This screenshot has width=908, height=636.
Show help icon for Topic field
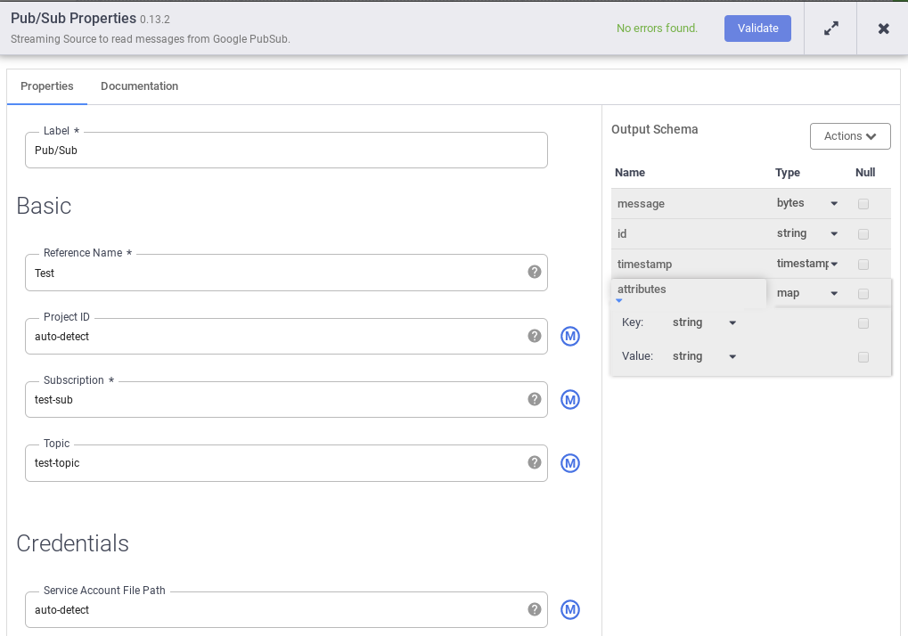pyautogui.click(x=535, y=462)
